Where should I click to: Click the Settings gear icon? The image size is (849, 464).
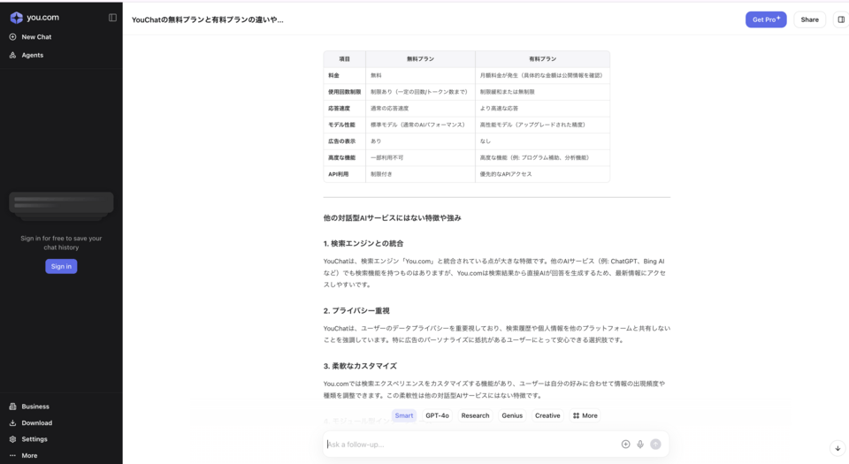[x=12, y=439]
